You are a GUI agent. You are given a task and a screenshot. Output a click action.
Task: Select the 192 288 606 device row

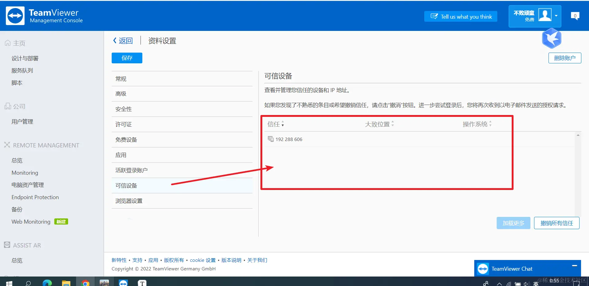(x=419, y=139)
